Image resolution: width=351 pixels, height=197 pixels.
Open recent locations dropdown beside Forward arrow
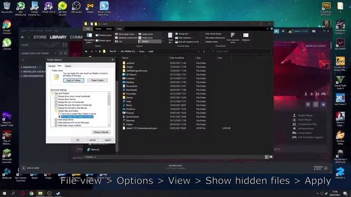(x=96, y=51)
